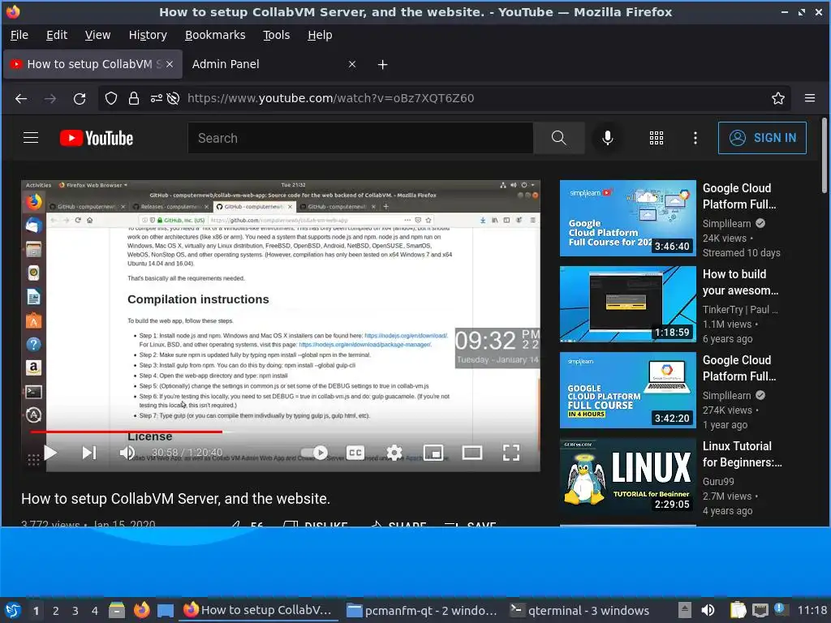Open the Guru99 channel name
Image resolution: width=831 pixels, height=623 pixels.
click(718, 482)
